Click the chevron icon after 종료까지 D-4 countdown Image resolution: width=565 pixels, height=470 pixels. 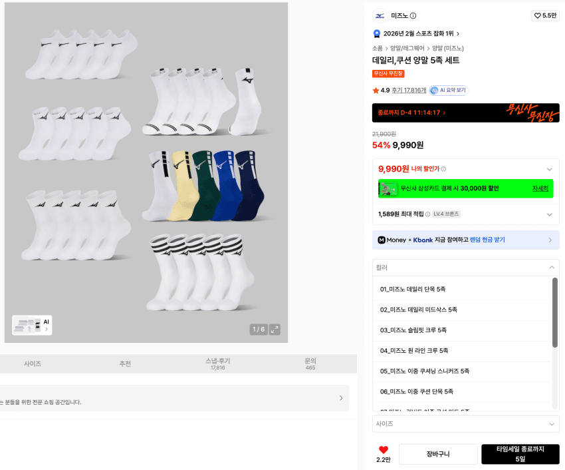point(444,113)
